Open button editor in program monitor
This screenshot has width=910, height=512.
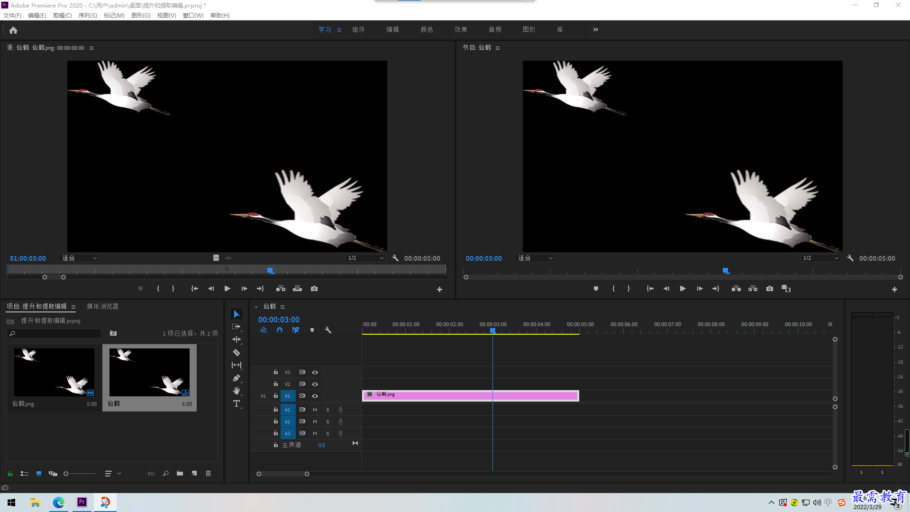894,289
